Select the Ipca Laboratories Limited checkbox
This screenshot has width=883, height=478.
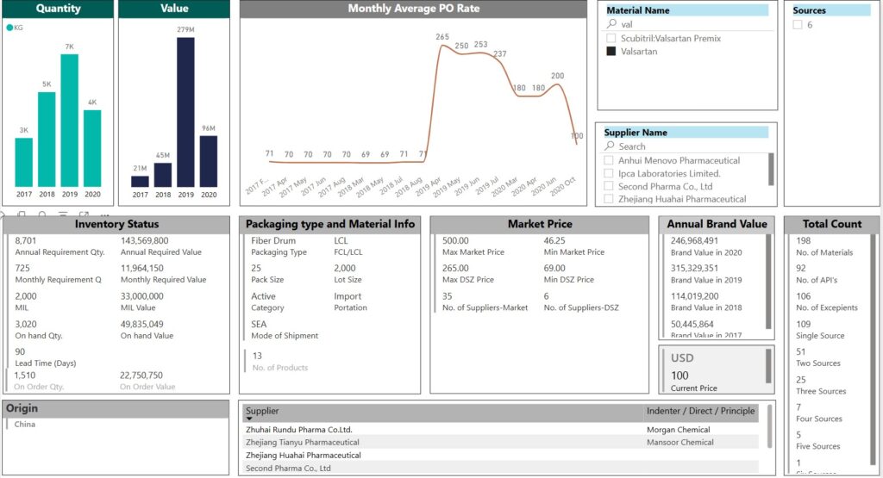tap(609, 173)
